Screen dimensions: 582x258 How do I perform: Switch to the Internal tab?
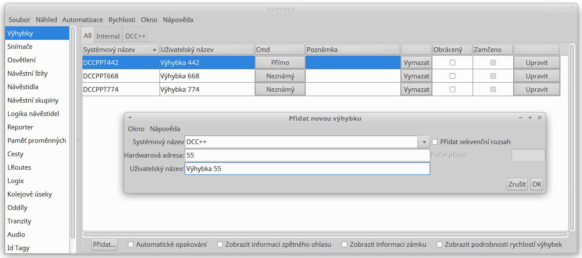[x=108, y=36]
